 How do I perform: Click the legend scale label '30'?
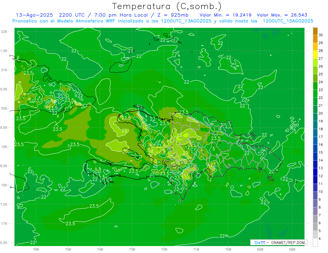321,35
